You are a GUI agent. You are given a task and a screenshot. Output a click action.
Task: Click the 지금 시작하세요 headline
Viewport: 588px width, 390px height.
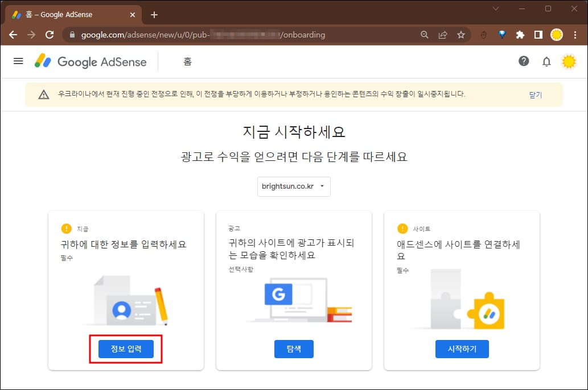tap(294, 131)
